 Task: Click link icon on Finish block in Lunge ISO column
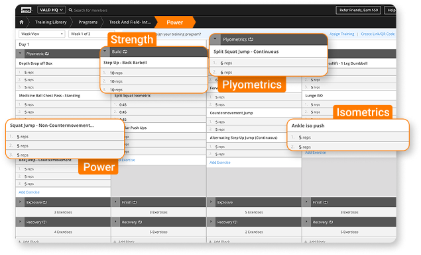(326, 202)
